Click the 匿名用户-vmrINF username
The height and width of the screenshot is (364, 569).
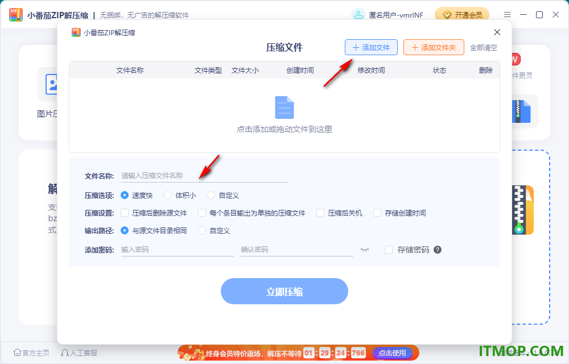tap(396, 15)
